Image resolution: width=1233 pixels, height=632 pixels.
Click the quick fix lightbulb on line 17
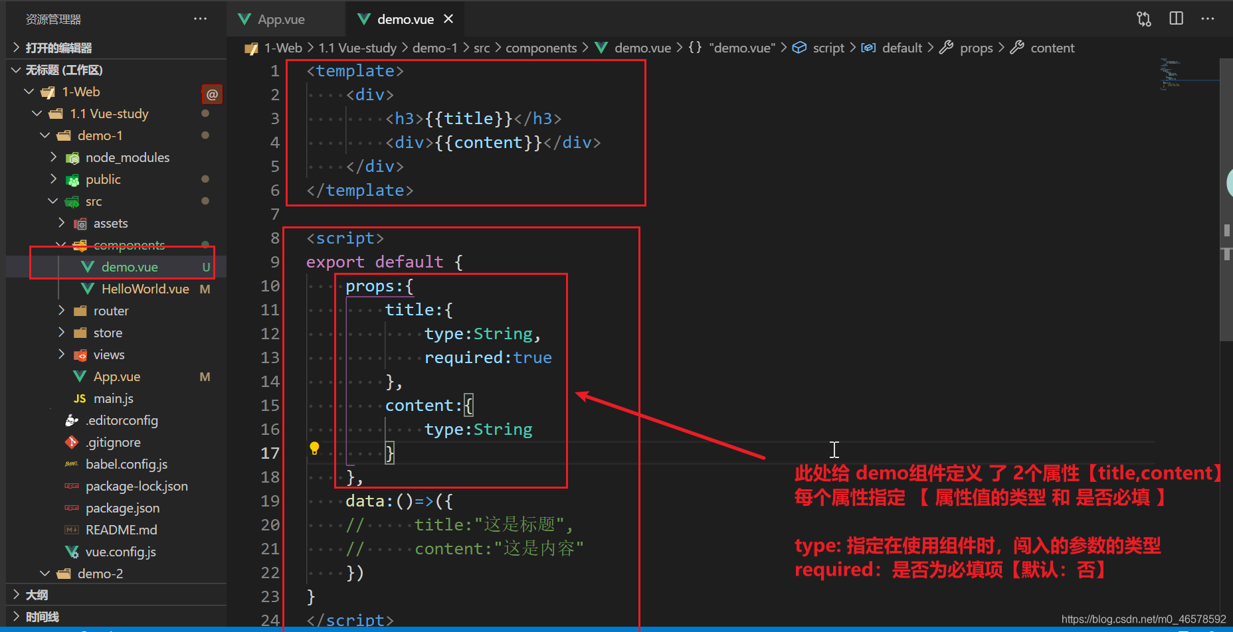[314, 448]
